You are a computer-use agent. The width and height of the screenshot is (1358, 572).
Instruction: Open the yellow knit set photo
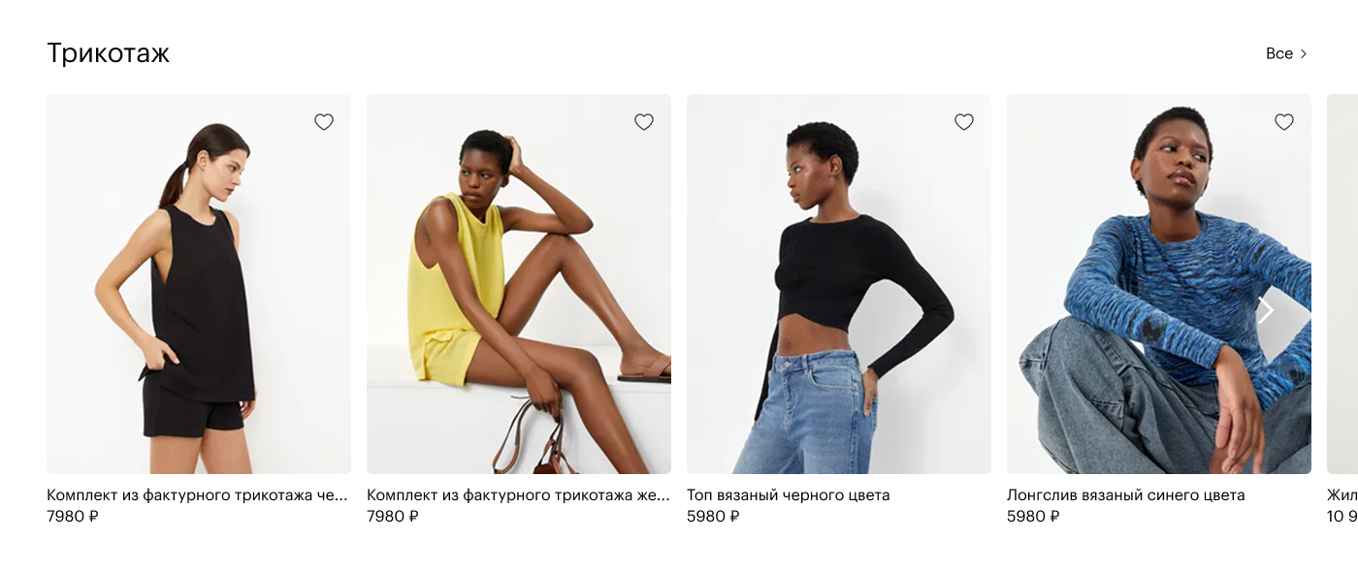(x=519, y=284)
